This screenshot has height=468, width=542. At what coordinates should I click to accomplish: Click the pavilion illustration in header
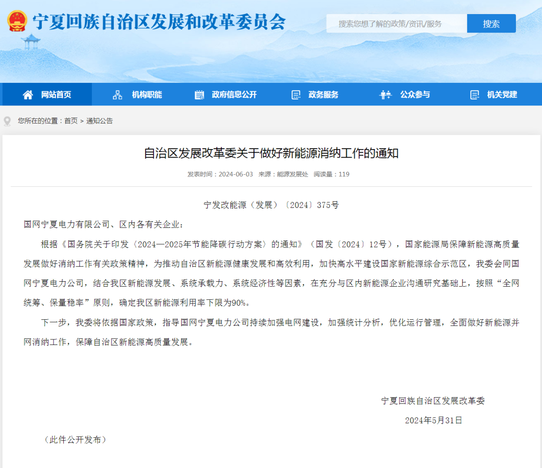tap(31, 42)
